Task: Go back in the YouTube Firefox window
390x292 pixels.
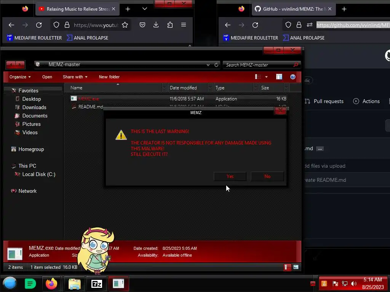Action: point(11,25)
